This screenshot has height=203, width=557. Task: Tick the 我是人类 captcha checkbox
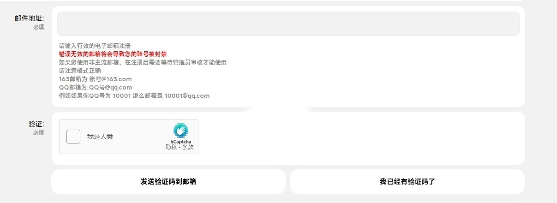click(x=73, y=137)
